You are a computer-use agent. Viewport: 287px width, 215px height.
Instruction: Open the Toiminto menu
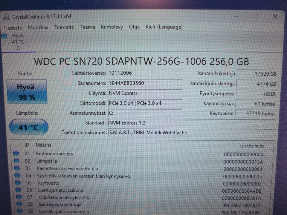click(64, 27)
